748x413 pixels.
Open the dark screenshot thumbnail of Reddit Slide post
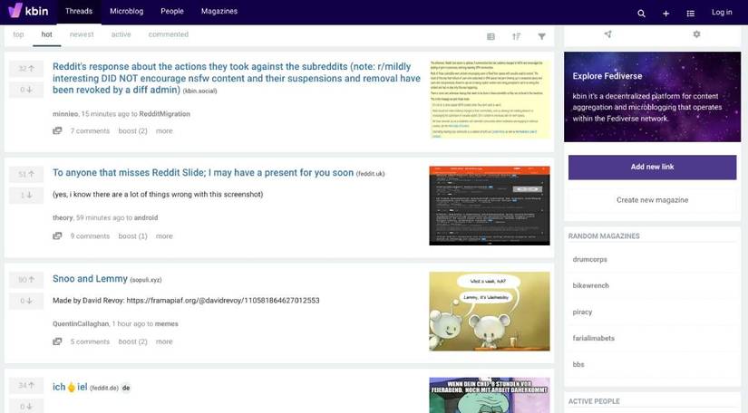490,206
